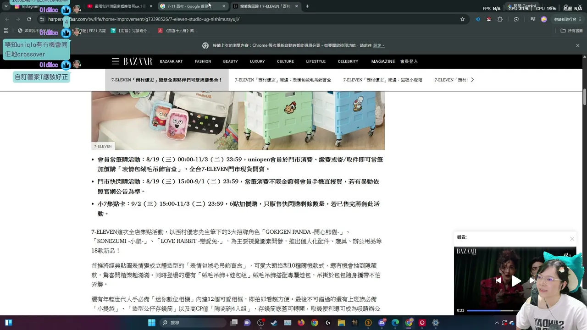Open the FASHION menu item
The width and height of the screenshot is (587, 330).
[x=203, y=61]
